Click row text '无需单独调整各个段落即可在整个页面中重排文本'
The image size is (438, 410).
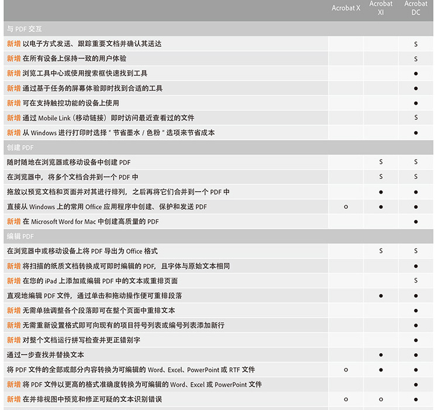[x=99, y=311]
